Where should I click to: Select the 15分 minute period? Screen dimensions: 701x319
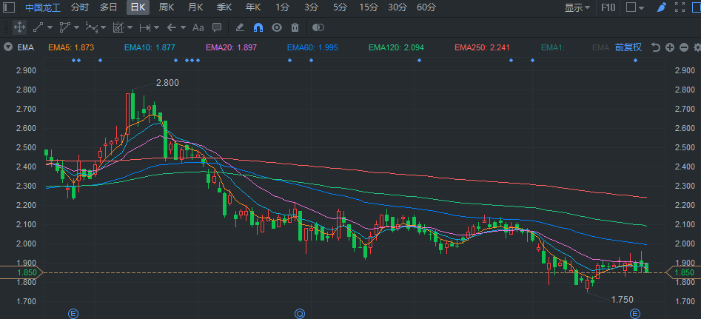(369, 7)
